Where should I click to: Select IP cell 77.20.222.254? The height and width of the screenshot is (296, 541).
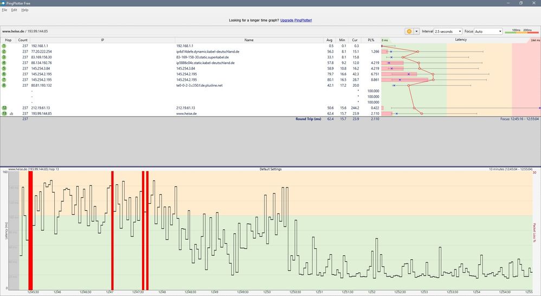point(41,52)
